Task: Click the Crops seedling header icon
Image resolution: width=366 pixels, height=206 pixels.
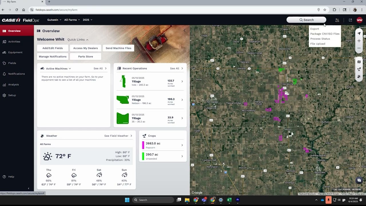Action: click(x=144, y=136)
